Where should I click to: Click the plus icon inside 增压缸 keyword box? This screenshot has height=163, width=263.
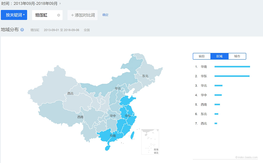click(59, 15)
